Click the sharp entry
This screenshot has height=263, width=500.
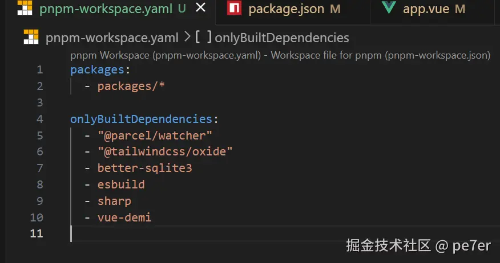(114, 202)
